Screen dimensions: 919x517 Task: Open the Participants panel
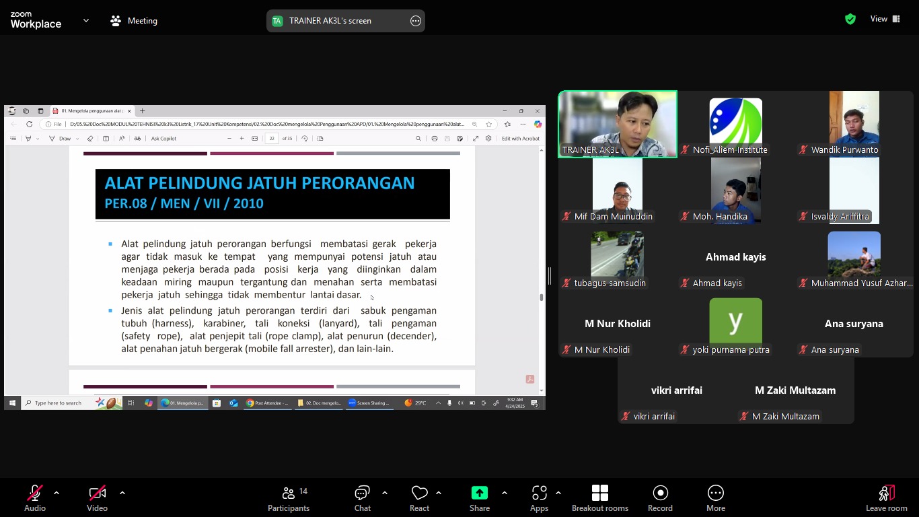(289, 498)
